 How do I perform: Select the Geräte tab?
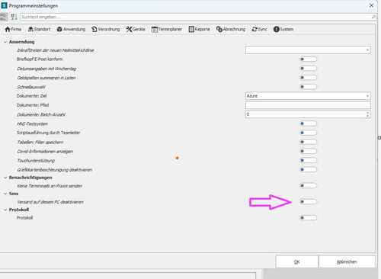click(136, 29)
